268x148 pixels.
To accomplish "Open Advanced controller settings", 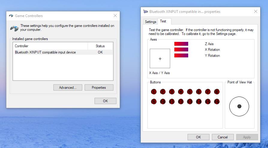I will pyautogui.click(x=68, y=88).
